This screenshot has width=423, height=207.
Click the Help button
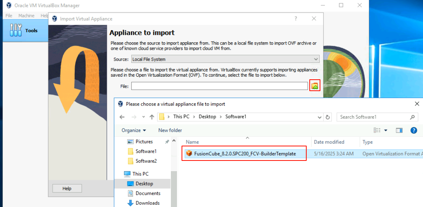[x=67, y=188]
